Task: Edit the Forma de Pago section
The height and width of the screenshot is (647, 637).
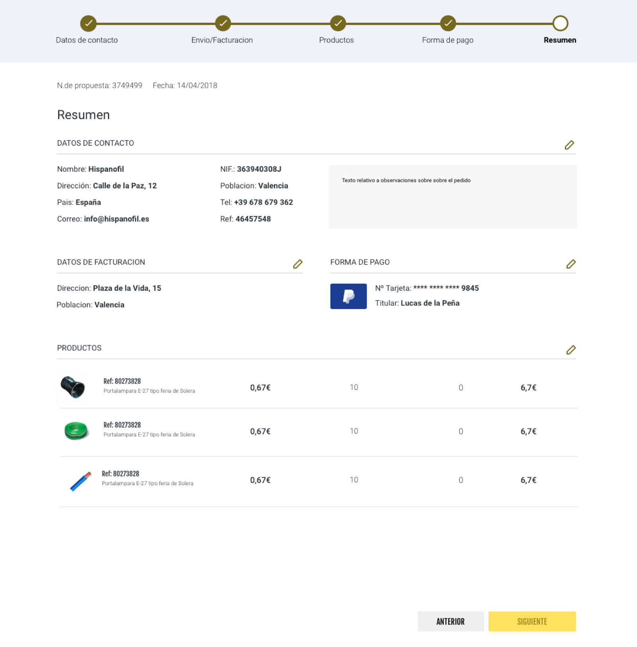Action: [x=571, y=264]
